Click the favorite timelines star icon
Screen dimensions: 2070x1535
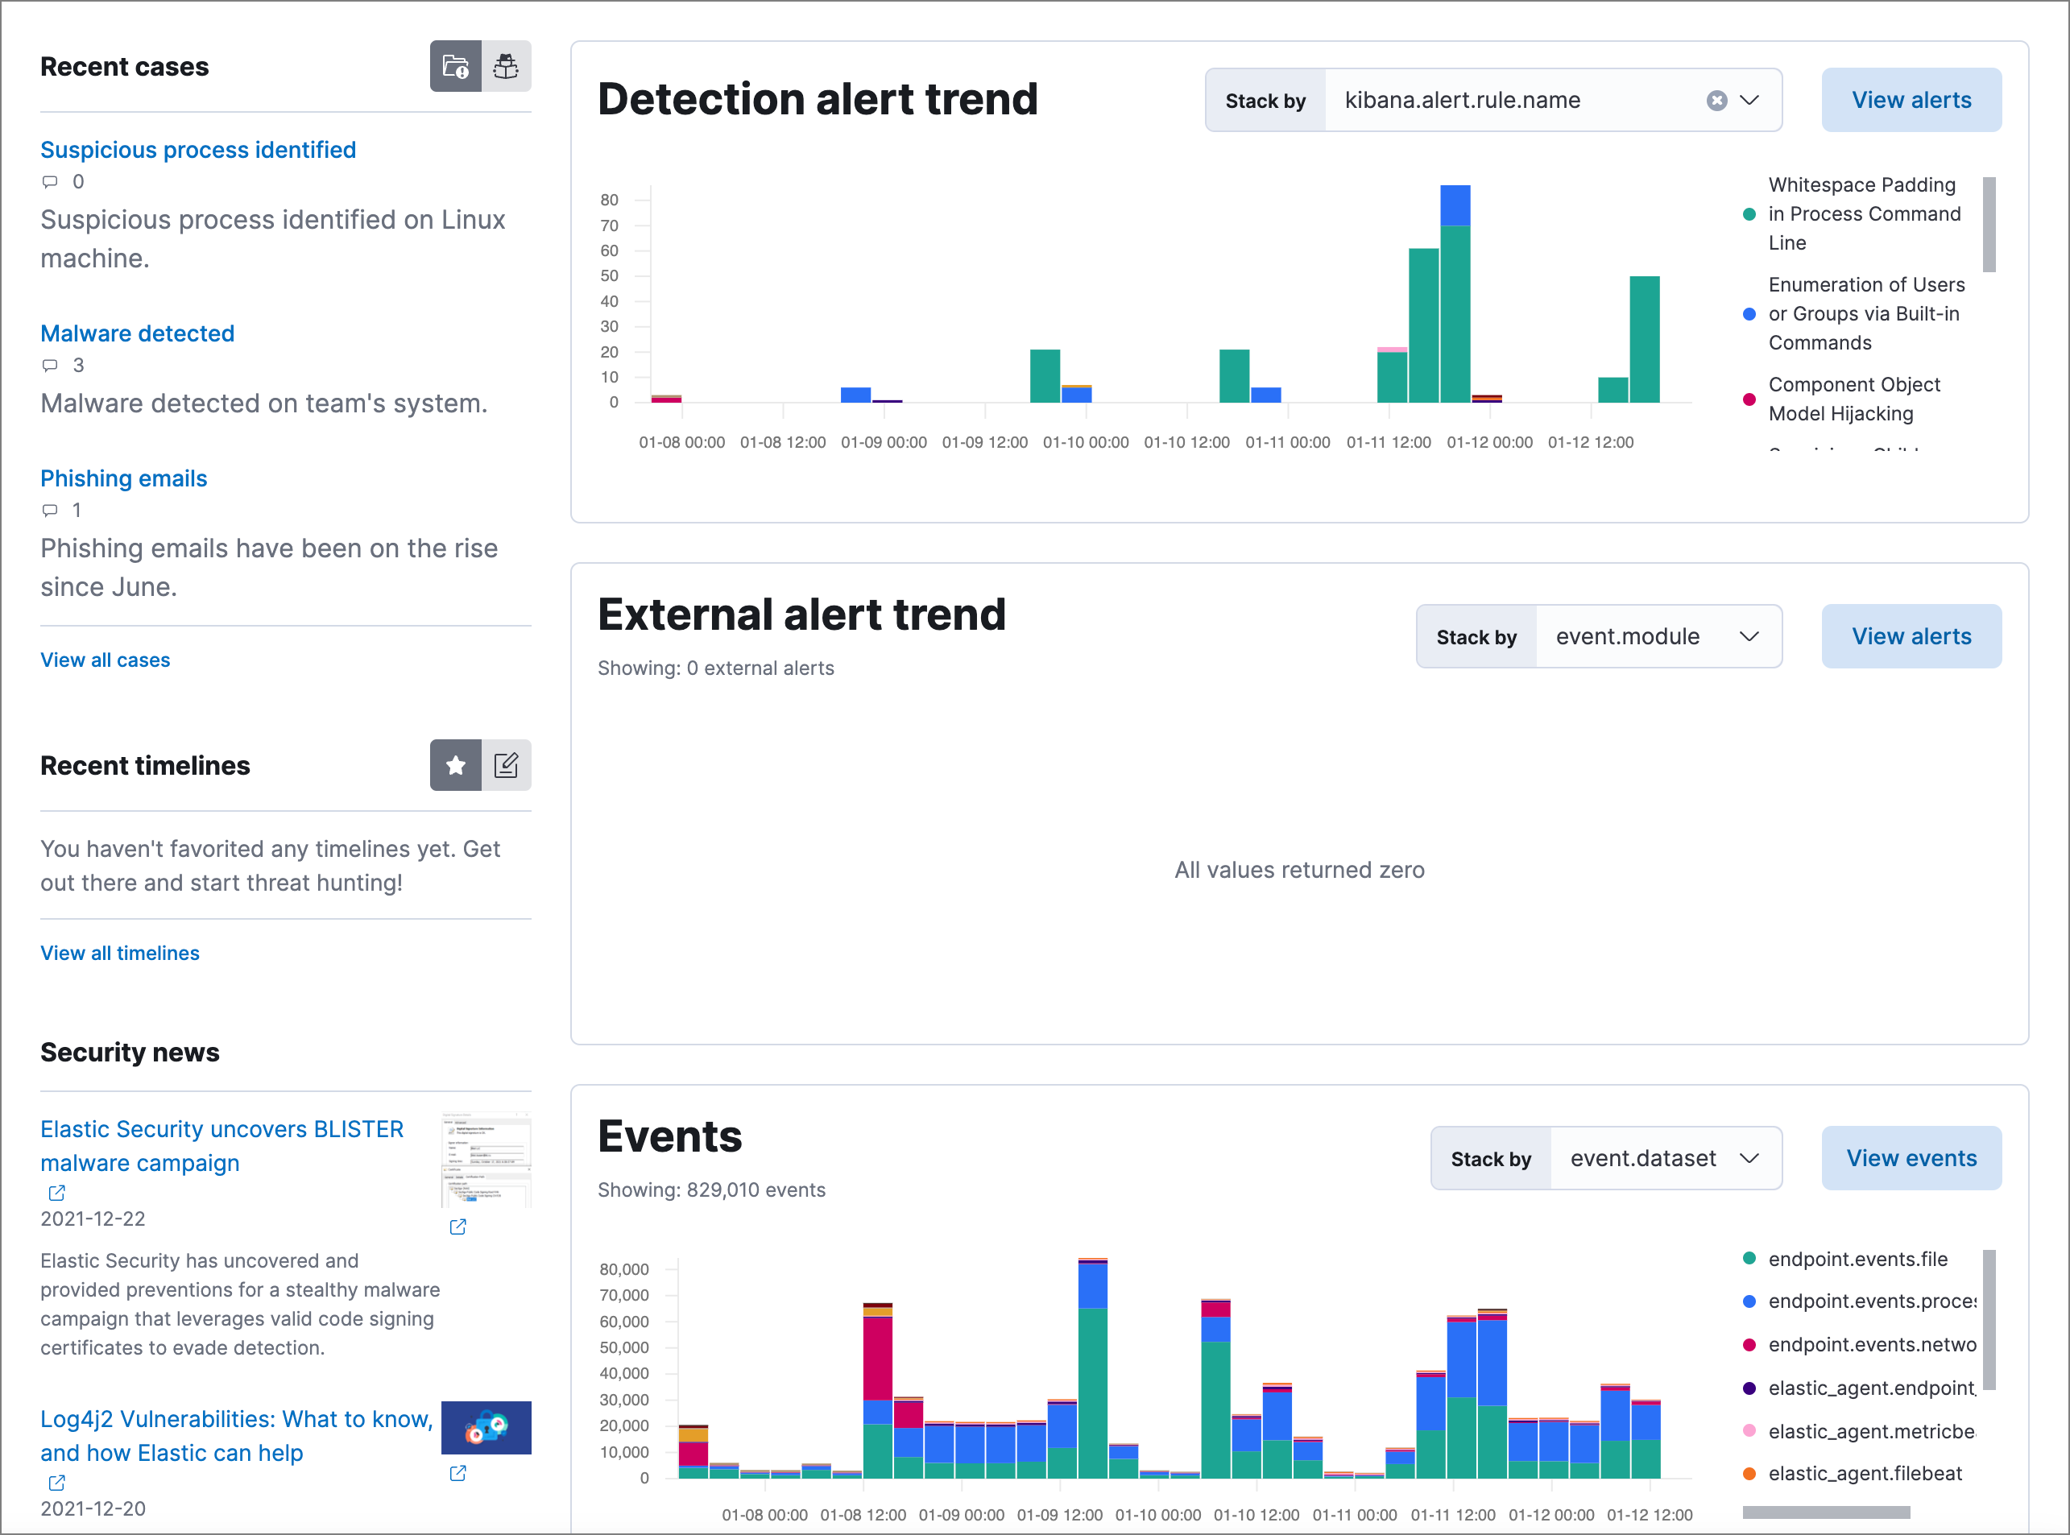[456, 766]
